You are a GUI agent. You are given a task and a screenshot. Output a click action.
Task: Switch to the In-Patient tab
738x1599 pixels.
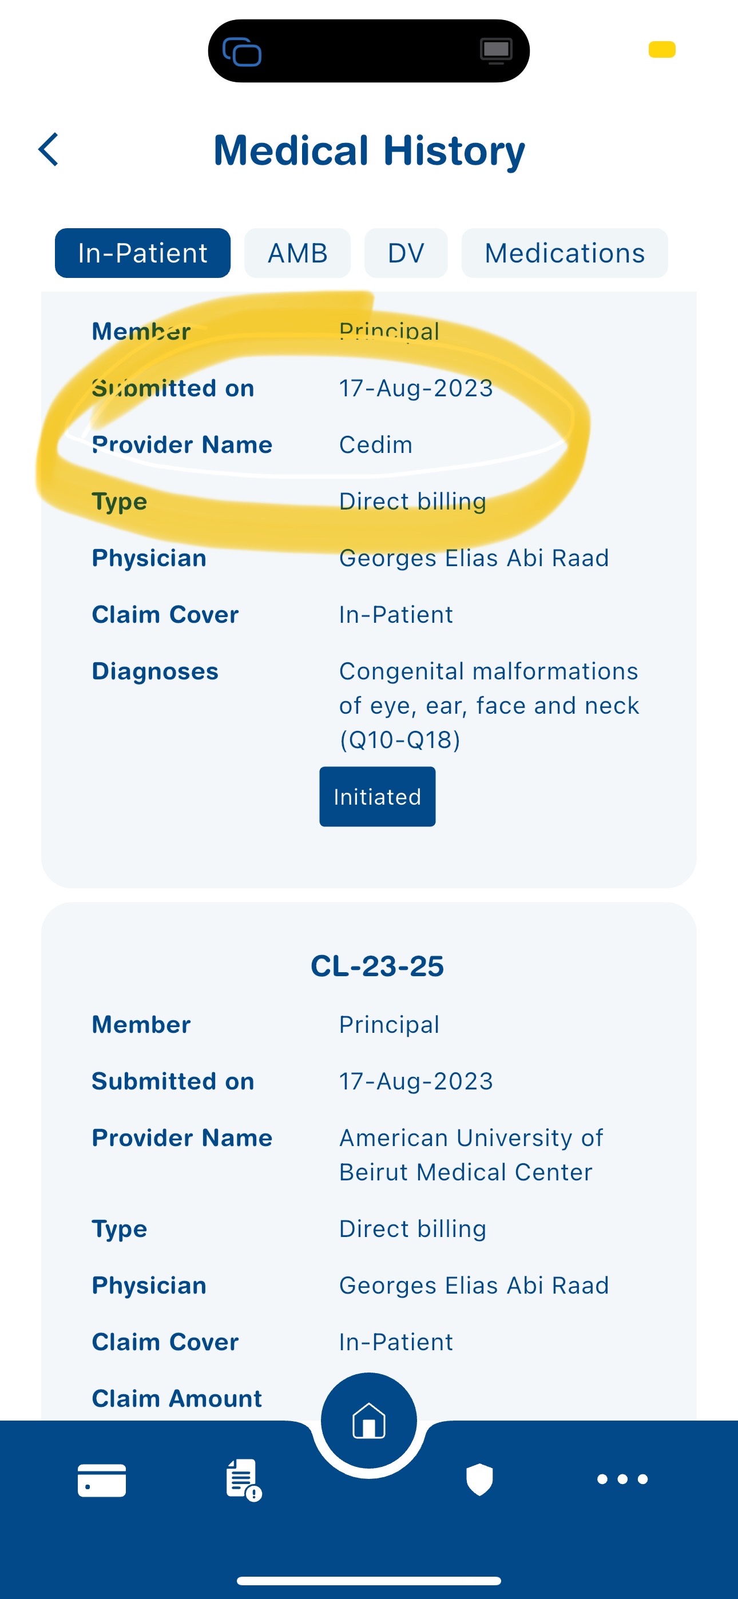142,253
